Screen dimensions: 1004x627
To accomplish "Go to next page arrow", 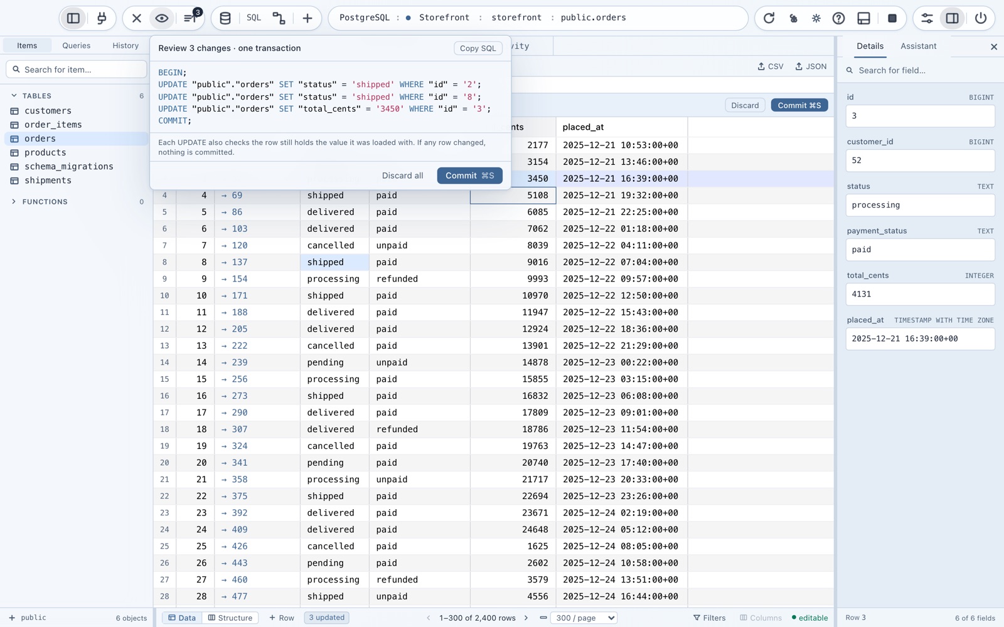I will (526, 618).
